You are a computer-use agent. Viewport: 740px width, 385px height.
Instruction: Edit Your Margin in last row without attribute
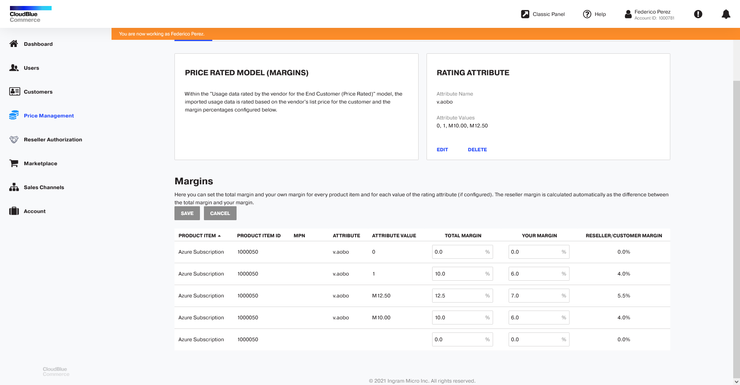pos(539,340)
